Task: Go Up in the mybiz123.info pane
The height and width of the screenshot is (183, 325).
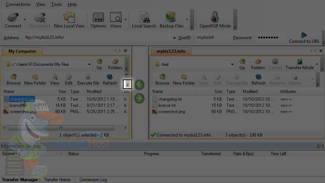Action: click(x=242, y=64)
